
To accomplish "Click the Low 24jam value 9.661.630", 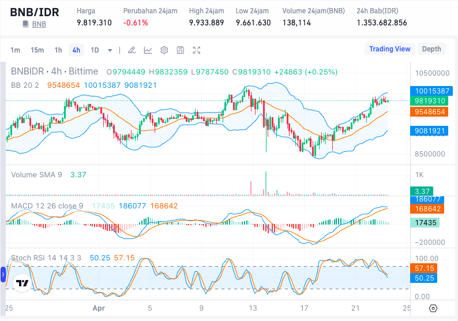I will click(x=253, y=23).
